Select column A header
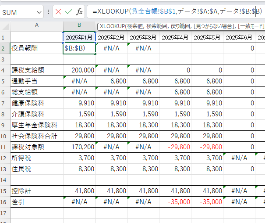Screen dimensions: 265x223 pos(37,25)
